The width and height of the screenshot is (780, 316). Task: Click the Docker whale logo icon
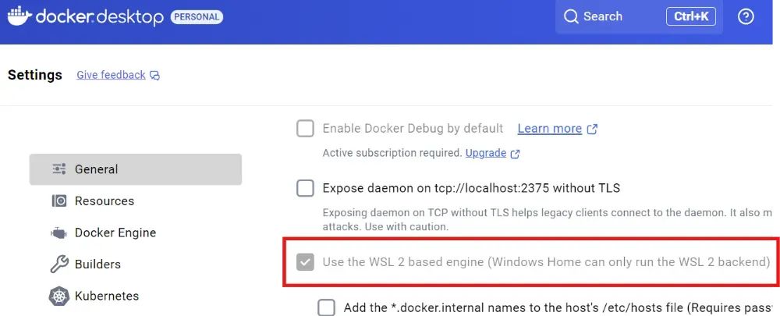[x=19, y=16]
